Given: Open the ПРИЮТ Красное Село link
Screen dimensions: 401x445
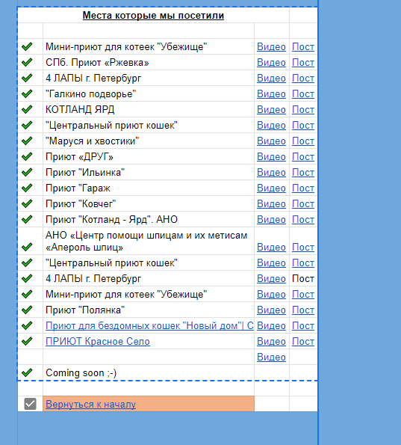Looking at the screenshot, I should click(98, 341).
